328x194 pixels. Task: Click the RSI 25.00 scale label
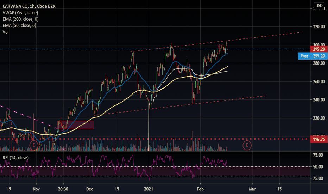(x=318, y=178)
